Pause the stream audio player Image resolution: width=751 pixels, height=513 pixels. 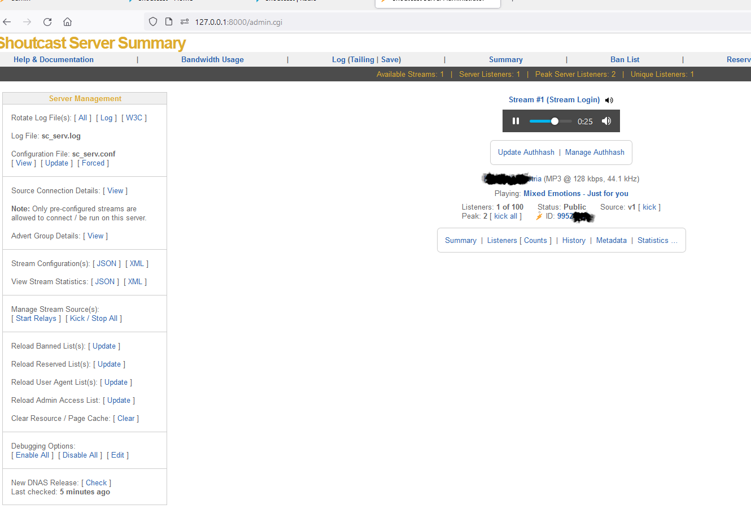tap(516, 121)
